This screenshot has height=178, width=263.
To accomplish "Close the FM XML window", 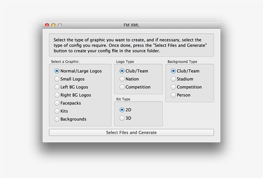I will 47,25.
